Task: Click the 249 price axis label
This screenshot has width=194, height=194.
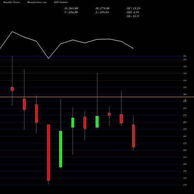Action: (185, 136)
